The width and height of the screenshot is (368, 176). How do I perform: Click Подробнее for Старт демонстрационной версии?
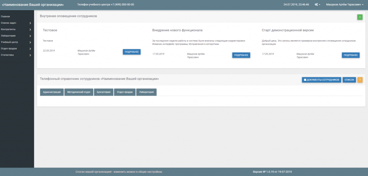(x=351, y=55)
